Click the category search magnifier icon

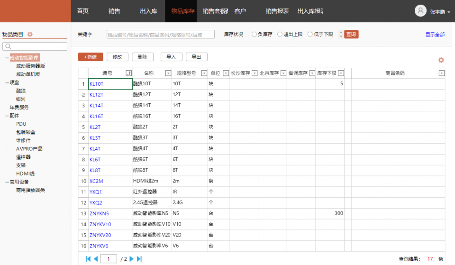point(8,46)
